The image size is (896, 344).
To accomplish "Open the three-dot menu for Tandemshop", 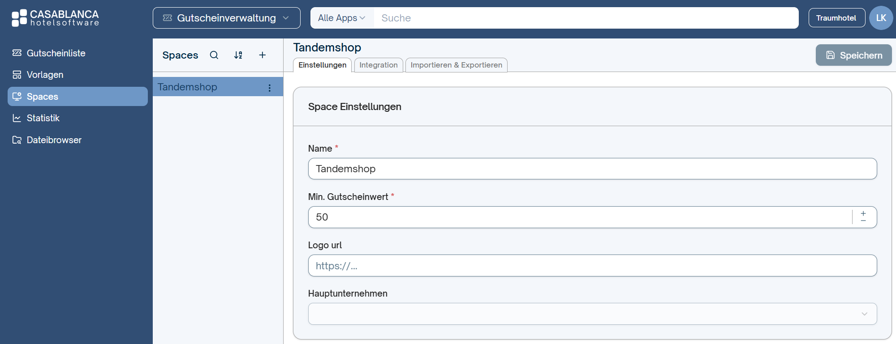I will tap(270, 88).
